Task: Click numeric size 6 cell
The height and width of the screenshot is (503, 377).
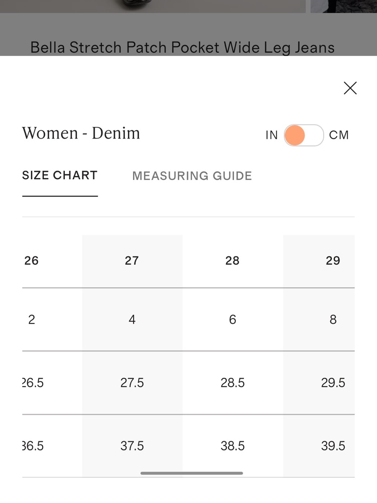Action: click(233, 320)
